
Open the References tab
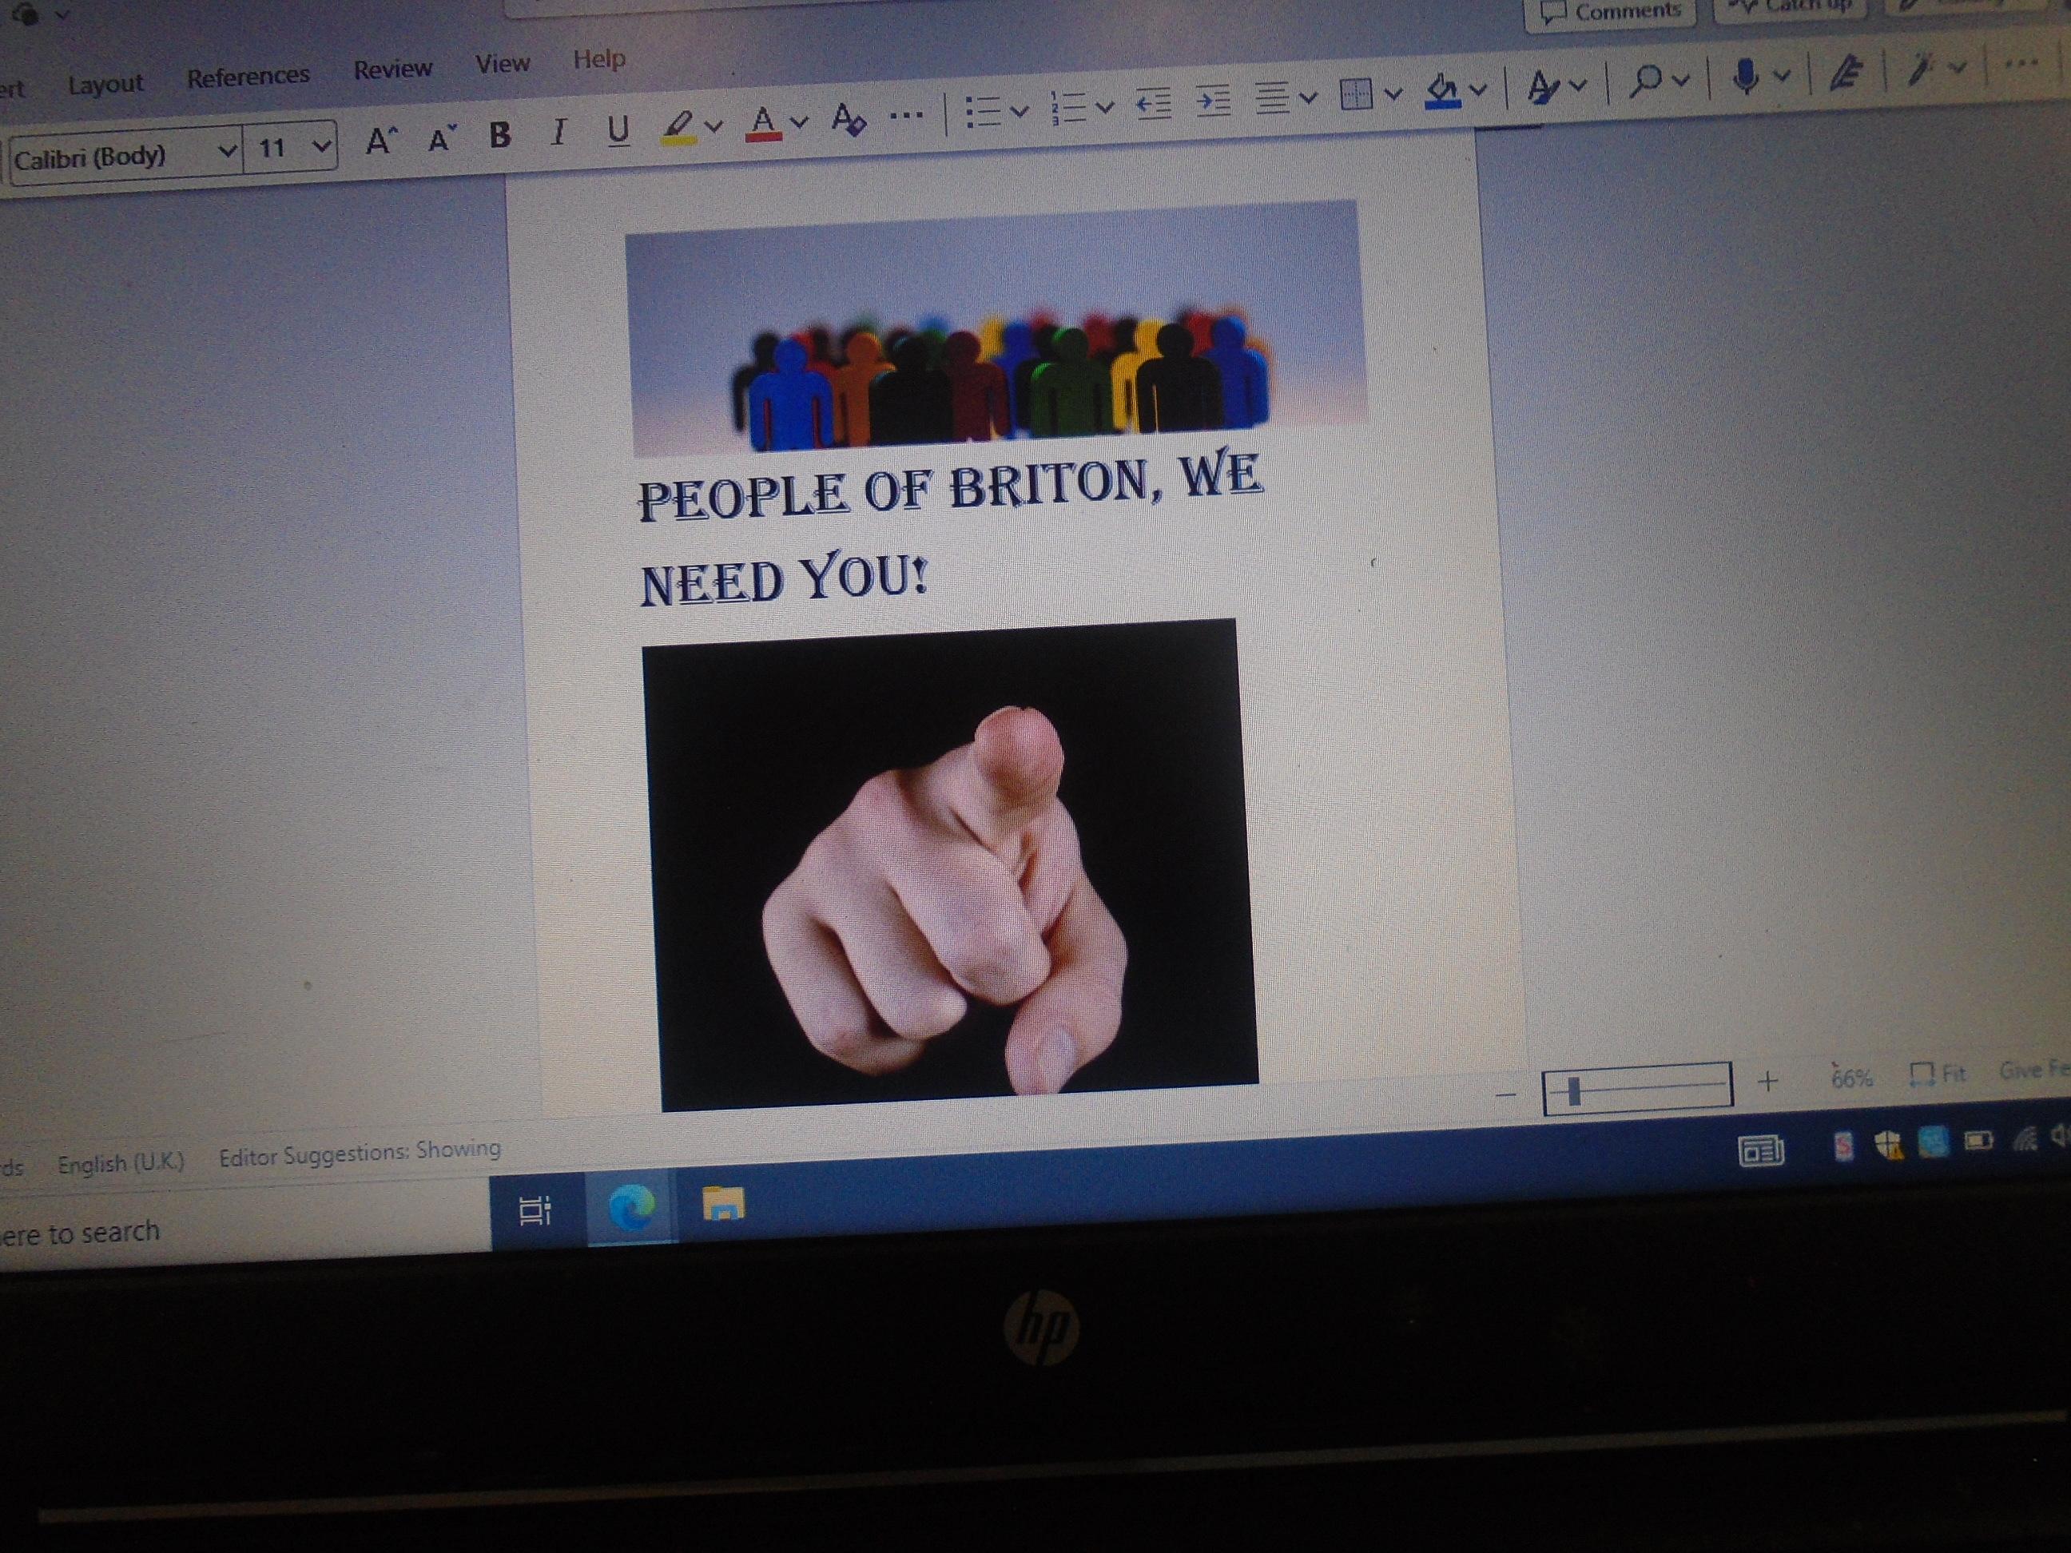pos(248,77)
